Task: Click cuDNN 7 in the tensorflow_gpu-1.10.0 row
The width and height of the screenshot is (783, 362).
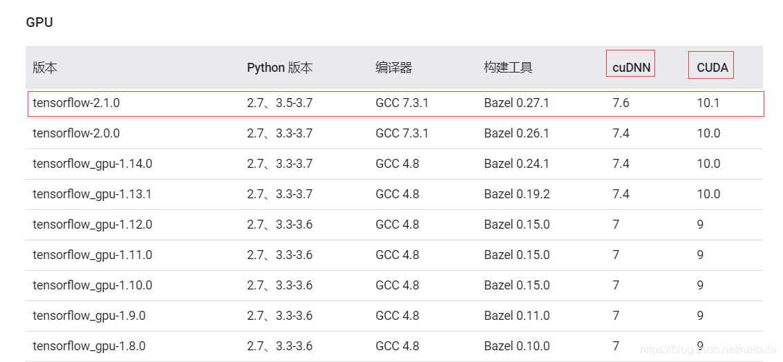Action: (x=616, y=285)
